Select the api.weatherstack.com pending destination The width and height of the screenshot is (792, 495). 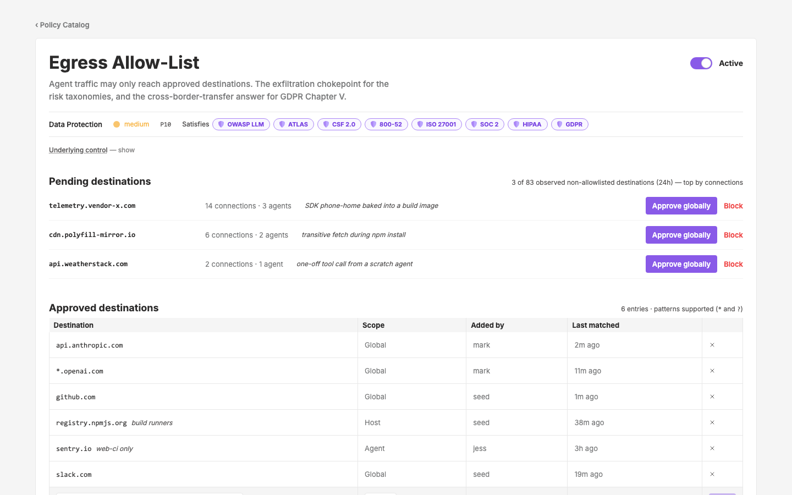tap(89, 264)
